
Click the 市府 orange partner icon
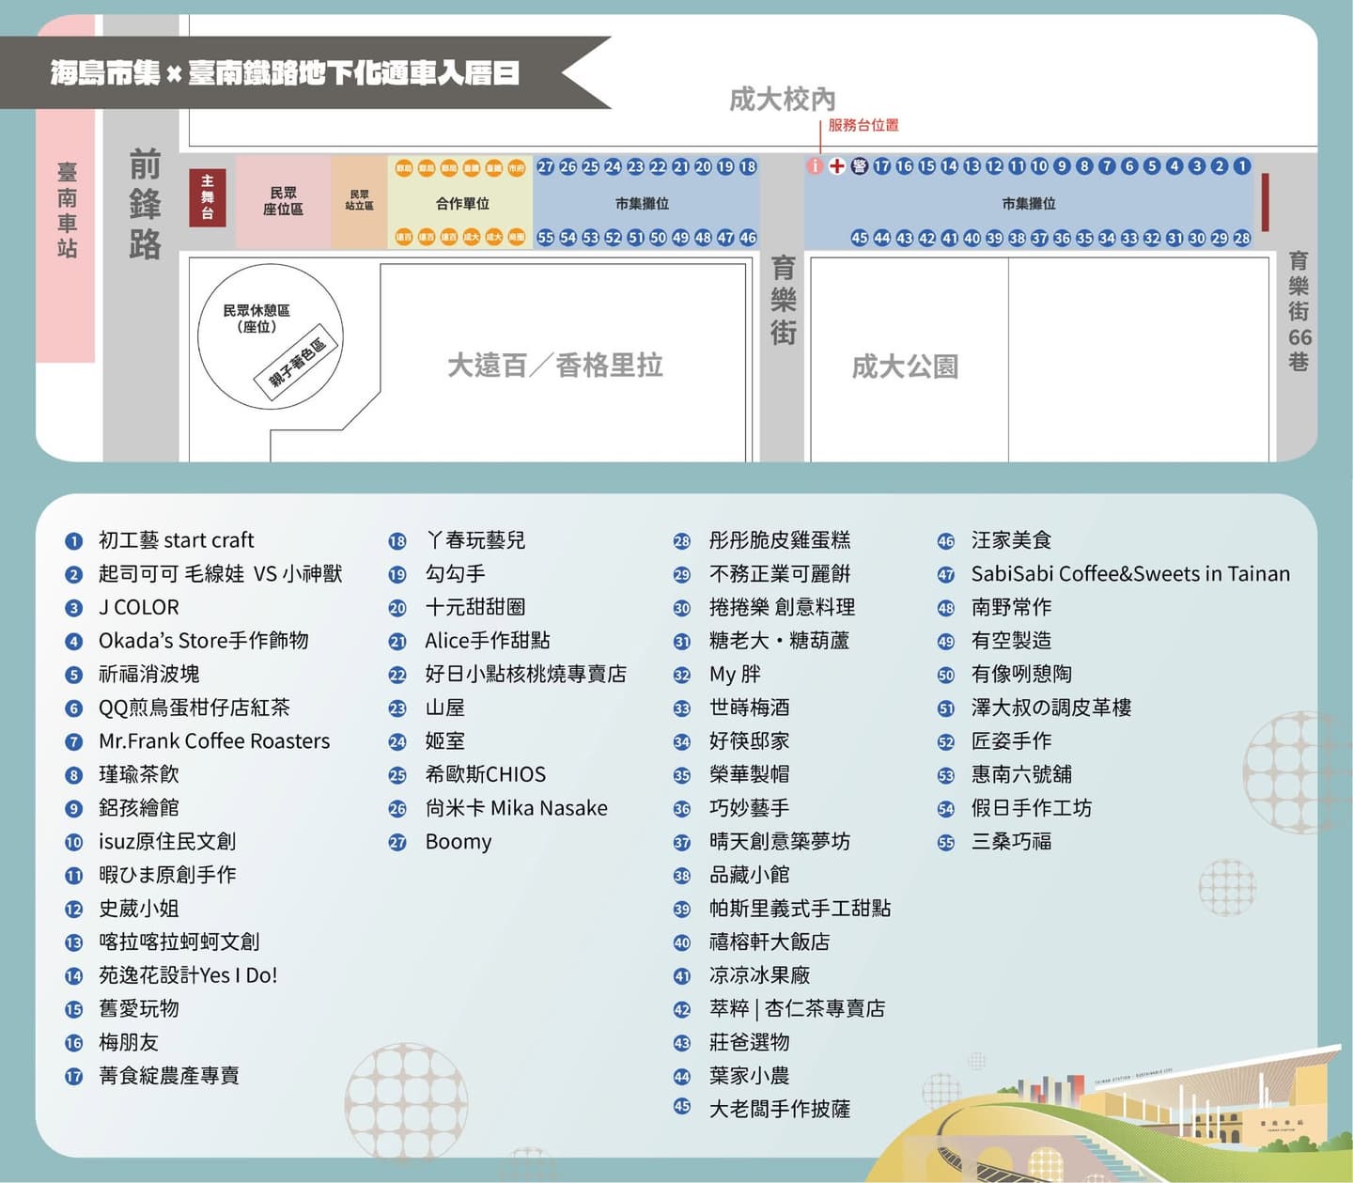(517, 167)
